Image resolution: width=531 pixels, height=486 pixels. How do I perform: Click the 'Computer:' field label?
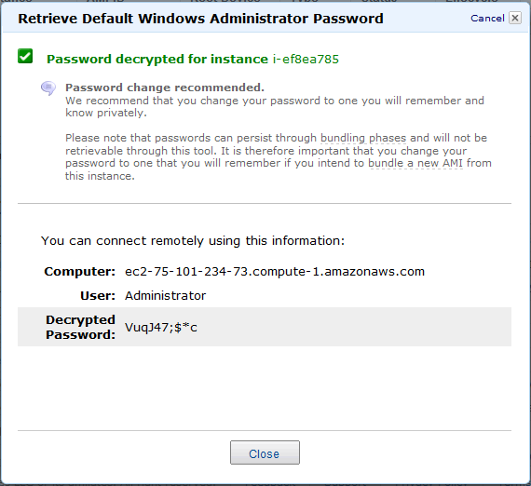[x=80, y=272]
